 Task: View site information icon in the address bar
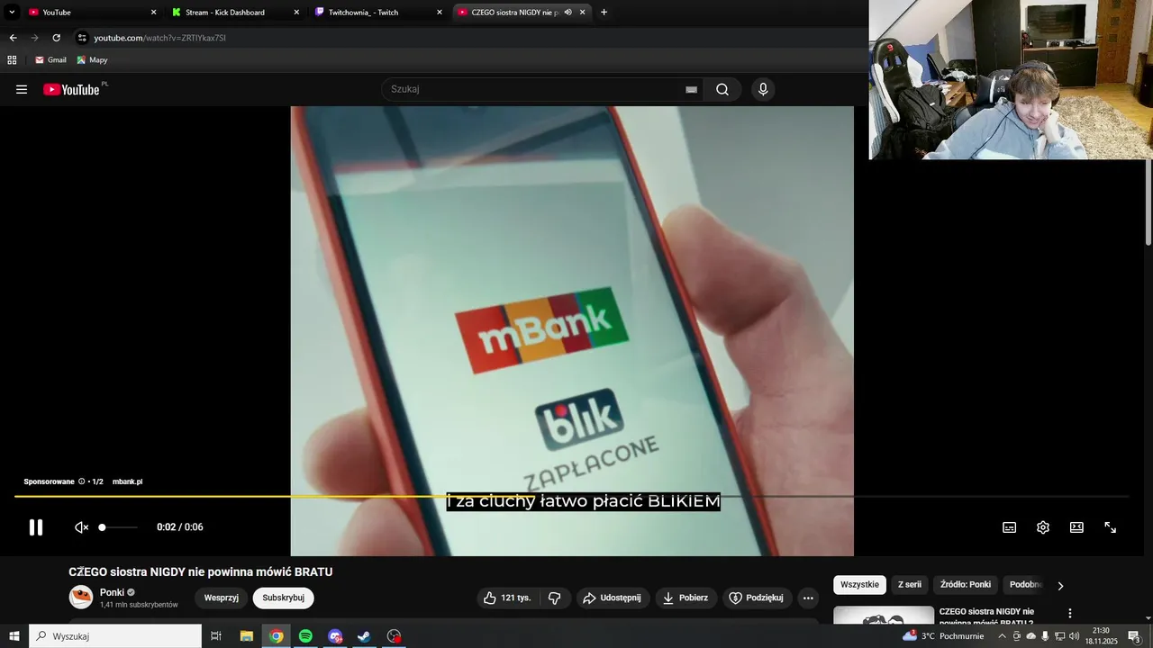[82, 38]
